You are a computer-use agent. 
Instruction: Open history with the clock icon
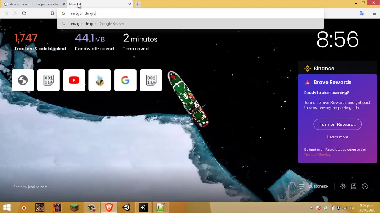click(x=365, y=186)
